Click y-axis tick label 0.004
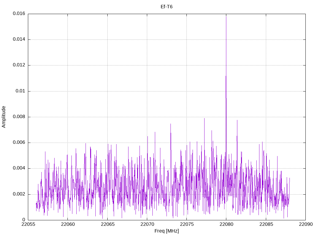 point(19,168)
